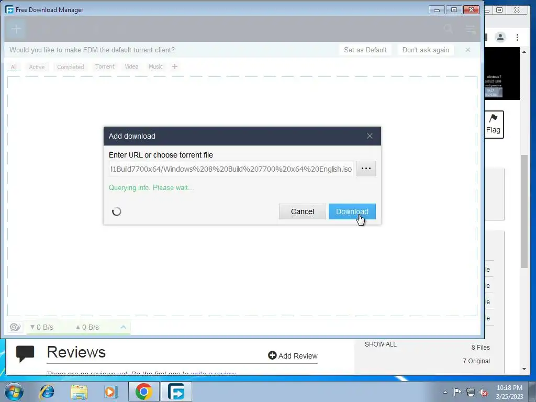Click the Flag button in browser window
This screenshot has width=536, height=402.
(x=493, y=124)
